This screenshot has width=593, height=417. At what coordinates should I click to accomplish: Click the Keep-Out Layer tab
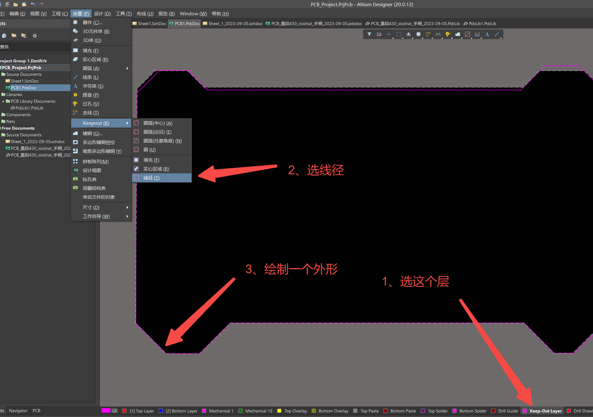[x=545, y=411]
